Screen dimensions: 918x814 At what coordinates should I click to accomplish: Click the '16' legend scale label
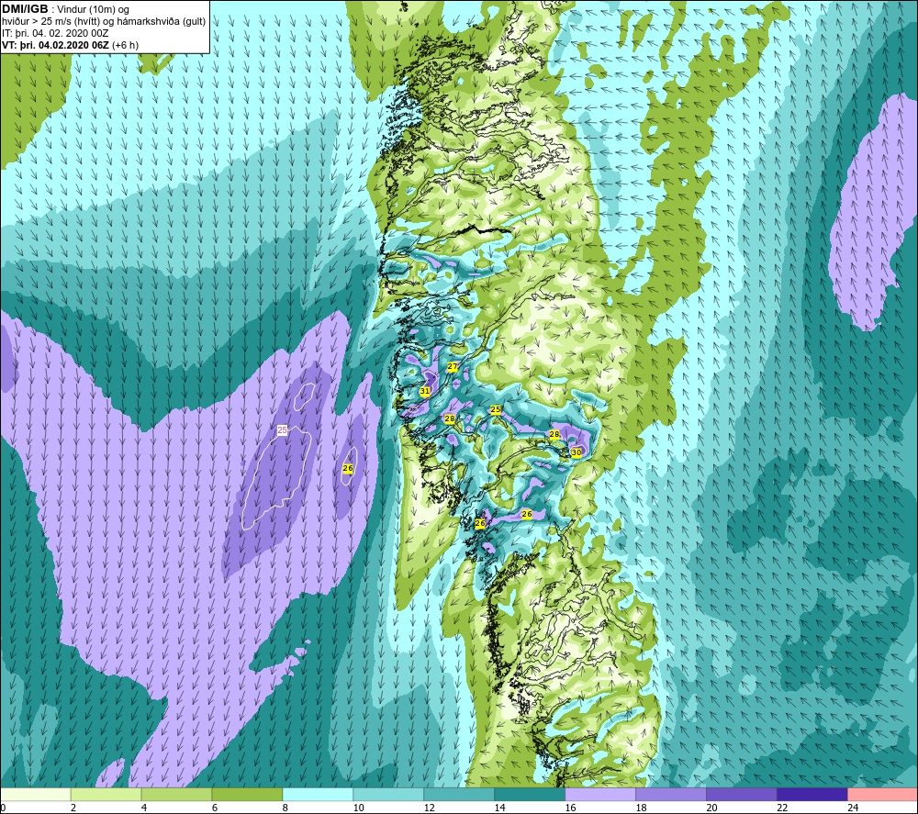tap(570, 808)
